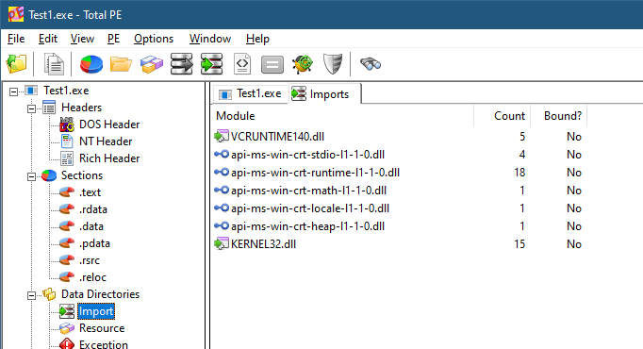Viewport: 643px width, 349px height.
Task: Open the Edit menu
Action: [48, 39]
